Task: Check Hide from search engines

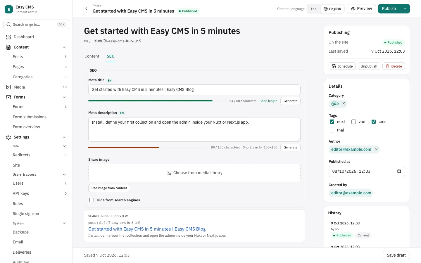Action: click(92, 200)
